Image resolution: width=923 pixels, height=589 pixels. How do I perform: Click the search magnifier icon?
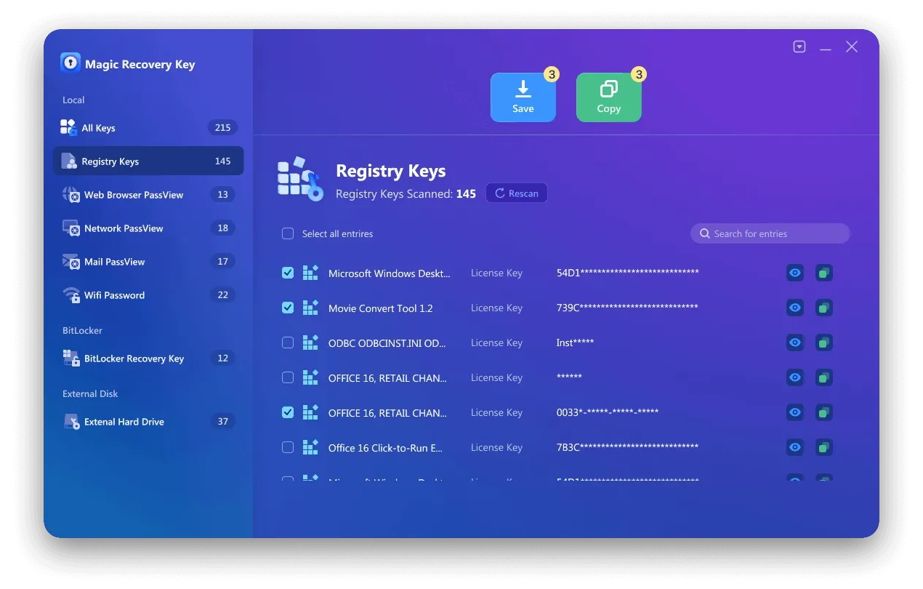(x=704, y=233)
